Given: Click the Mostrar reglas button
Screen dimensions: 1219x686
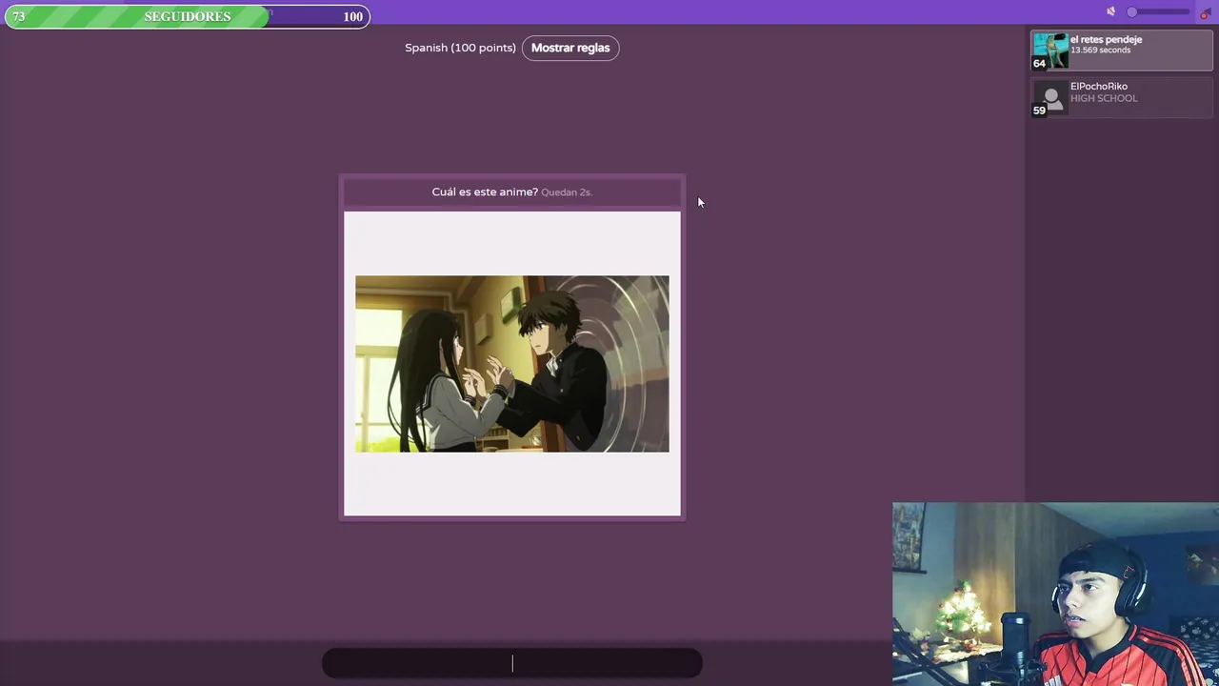Looking at the screenshot, I should click(570, 48).
